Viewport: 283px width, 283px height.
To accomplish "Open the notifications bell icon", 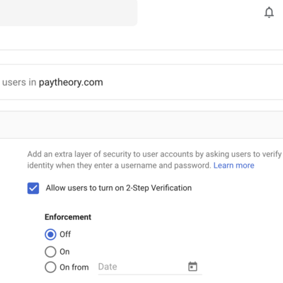I will (269, 13).
